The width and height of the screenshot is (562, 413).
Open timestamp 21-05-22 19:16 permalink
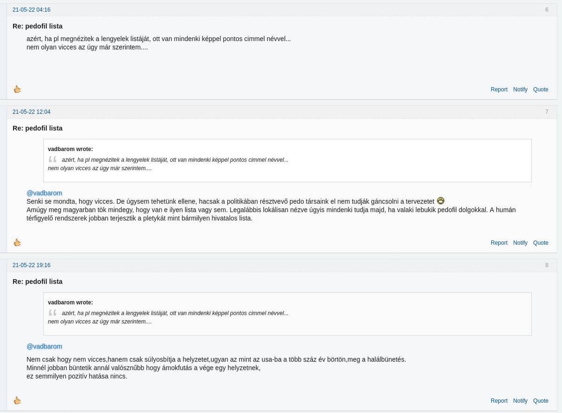(31, 265)
